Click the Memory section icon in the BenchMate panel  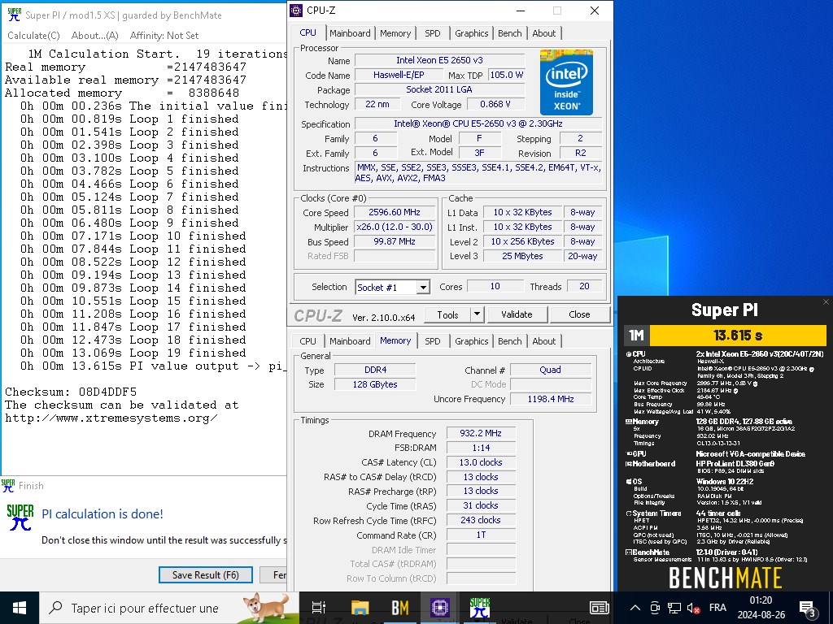[x=629, y=422]
